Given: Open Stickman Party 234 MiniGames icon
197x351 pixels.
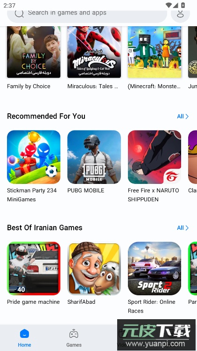Looking at the screenshot, I should point(34,157).
